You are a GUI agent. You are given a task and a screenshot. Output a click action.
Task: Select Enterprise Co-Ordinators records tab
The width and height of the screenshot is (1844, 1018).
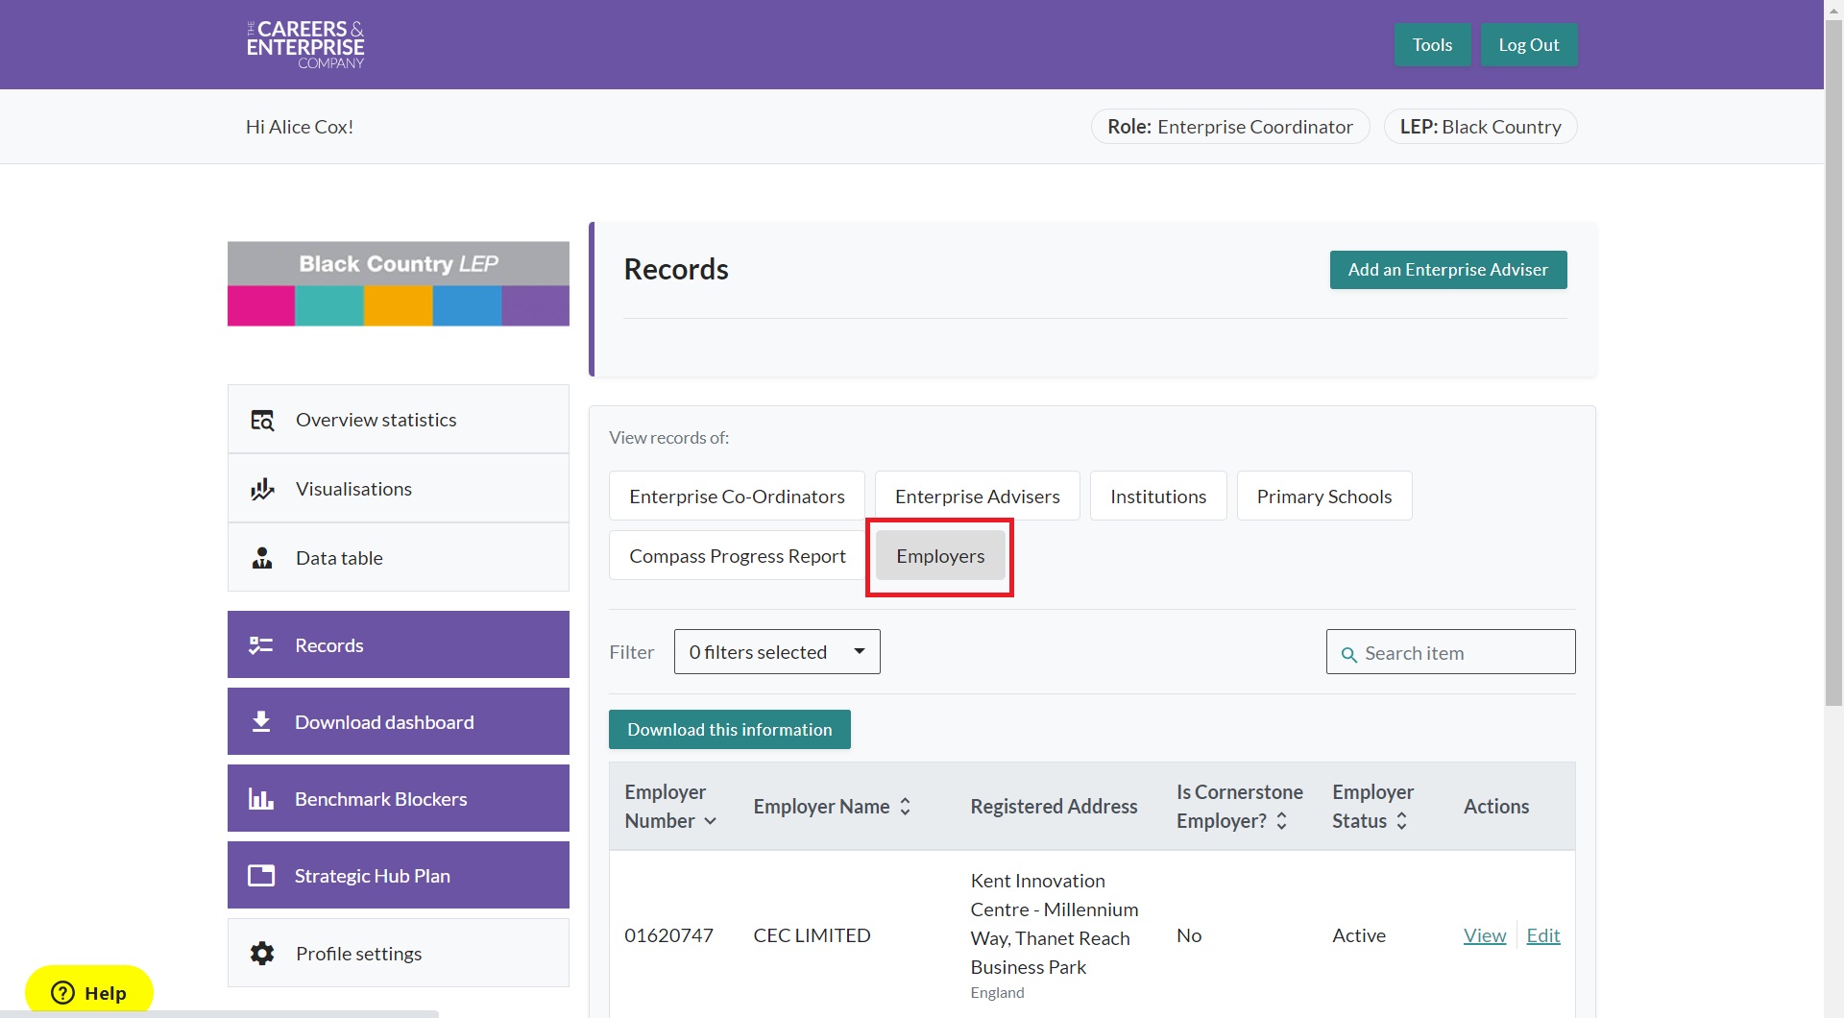click(737, 496)
